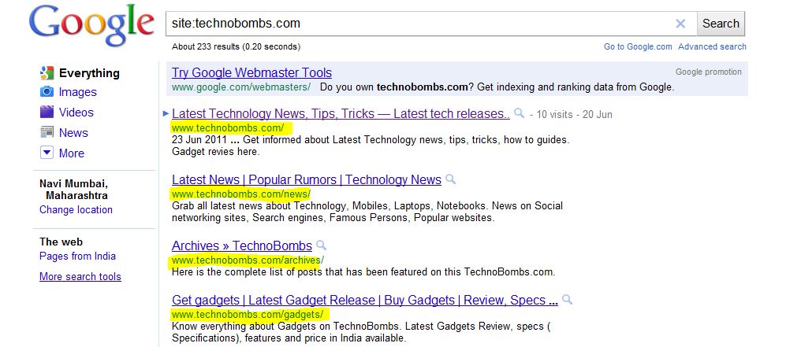Click the Search button
Screen dimensions: 801x347
click(721, 24)
